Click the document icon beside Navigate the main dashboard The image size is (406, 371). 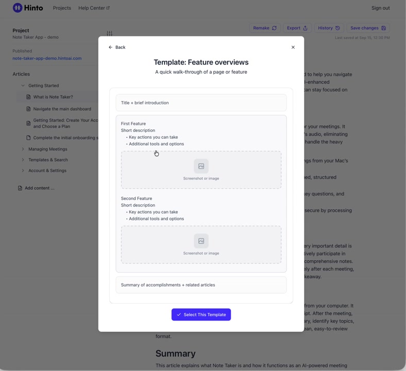click(x=28, y=109)
